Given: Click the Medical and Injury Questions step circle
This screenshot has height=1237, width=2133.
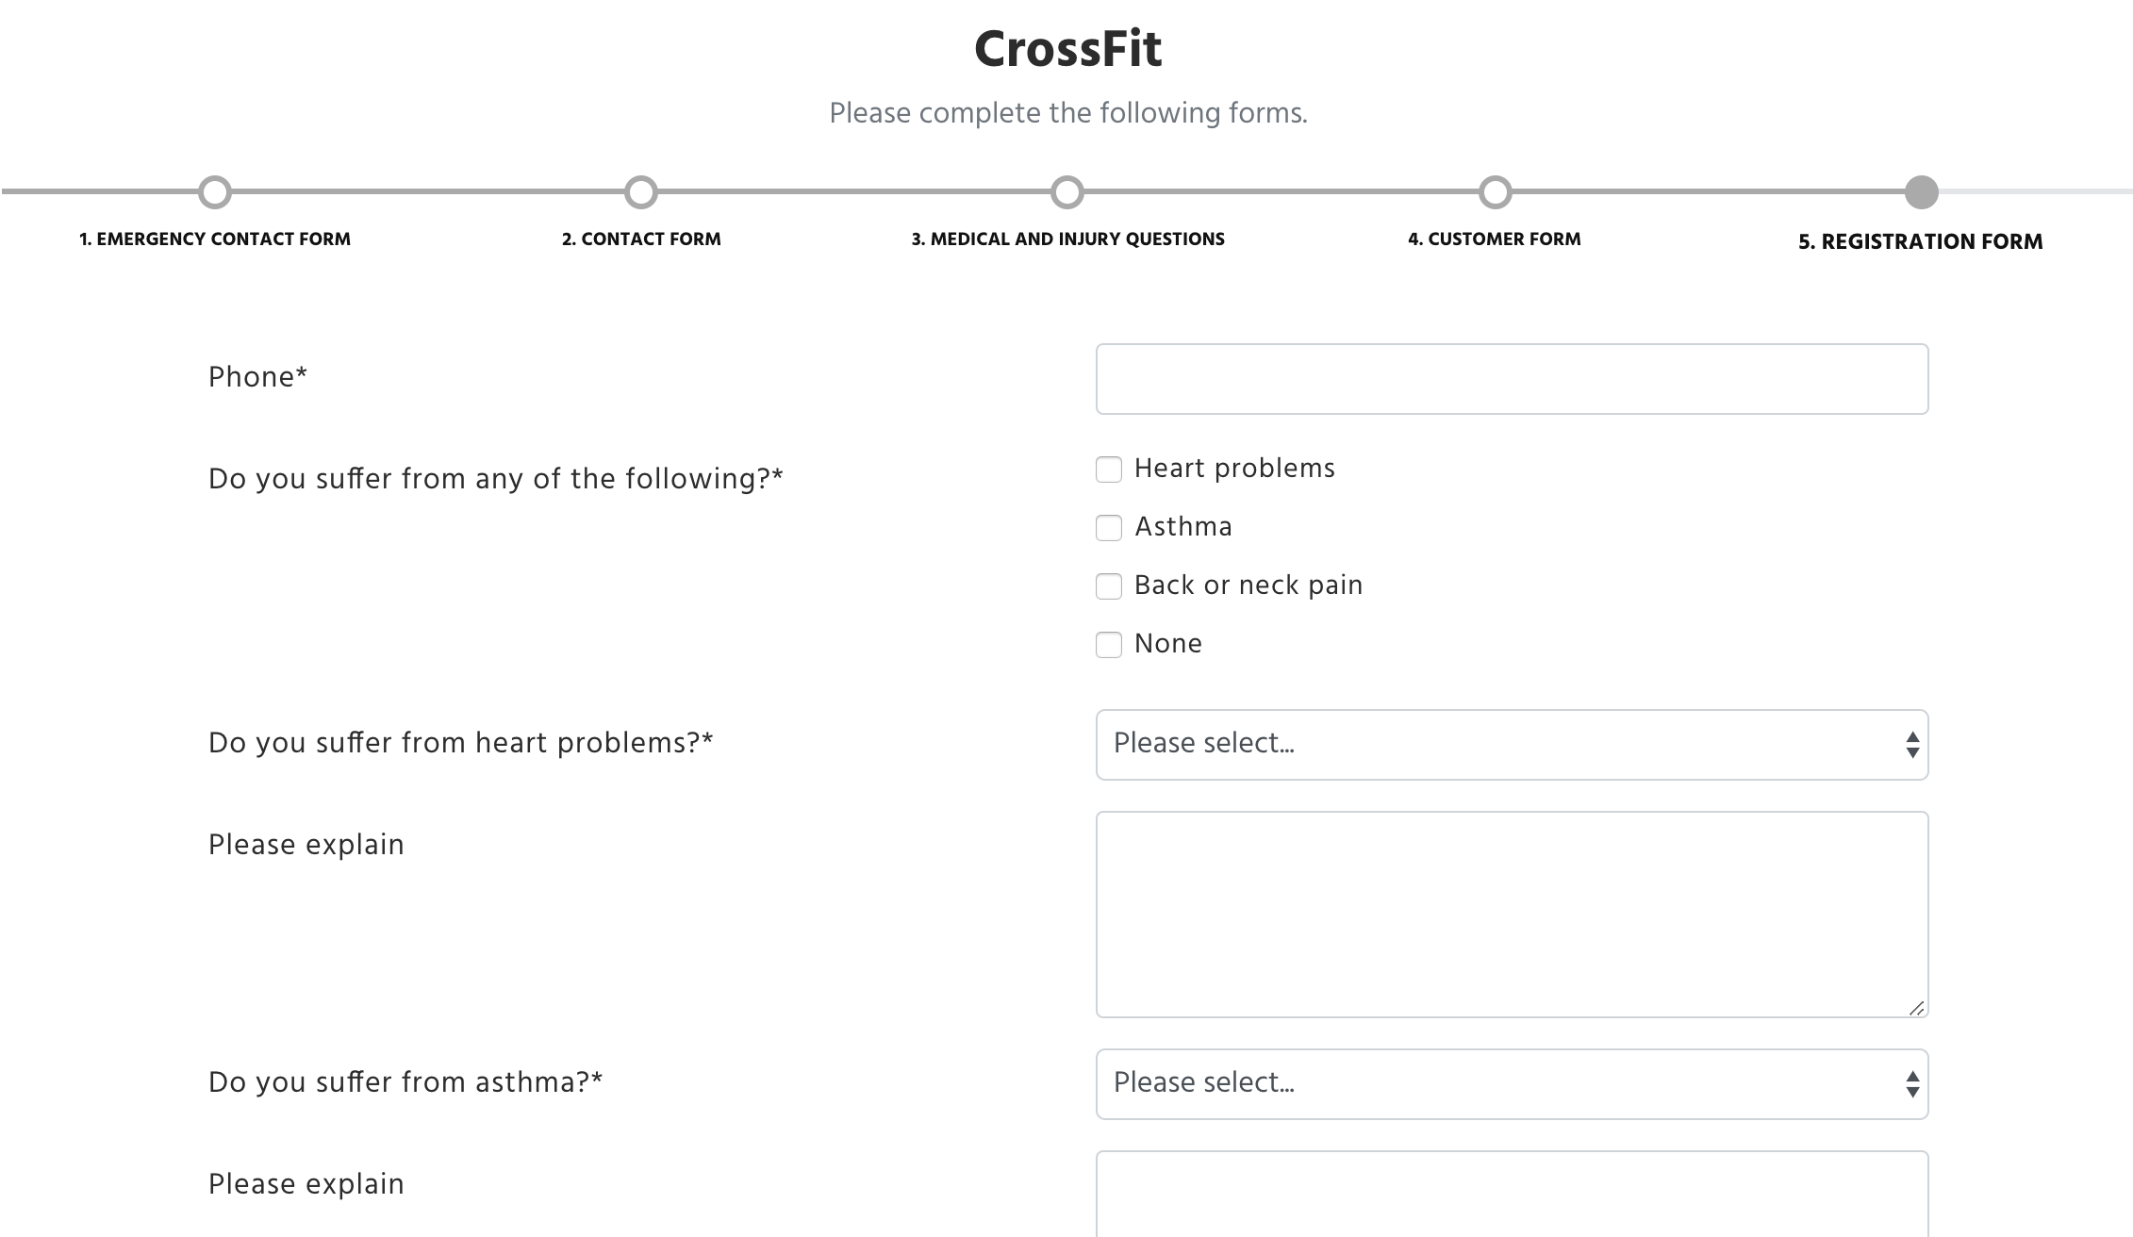Looking at the screenshot, I should point(1067,192).
